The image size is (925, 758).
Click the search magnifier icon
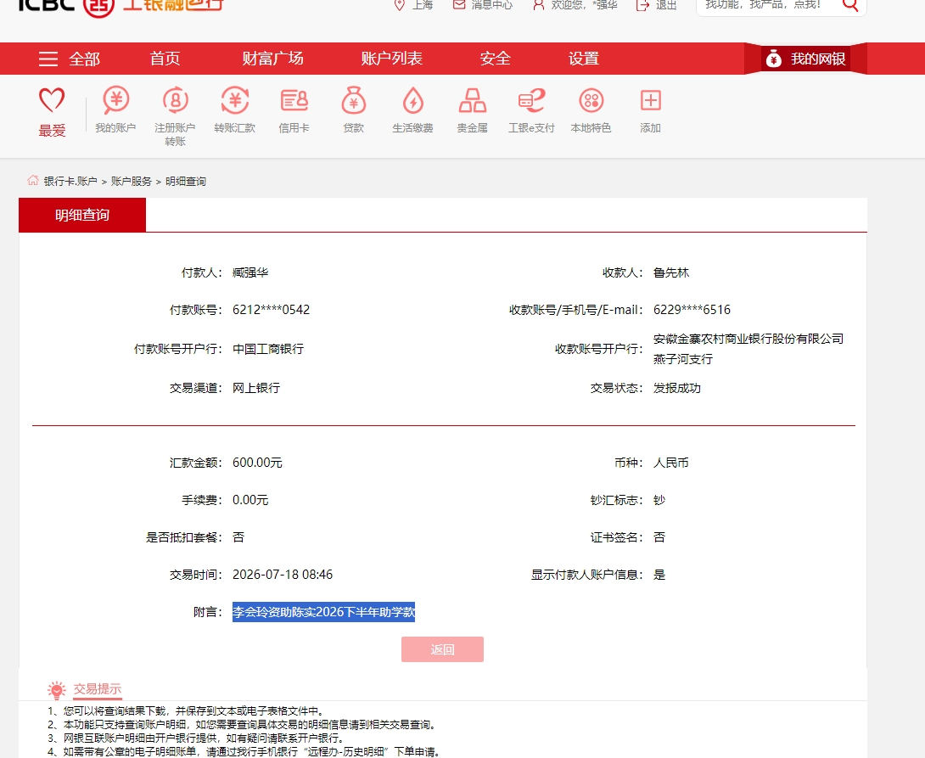pos(850,5)
